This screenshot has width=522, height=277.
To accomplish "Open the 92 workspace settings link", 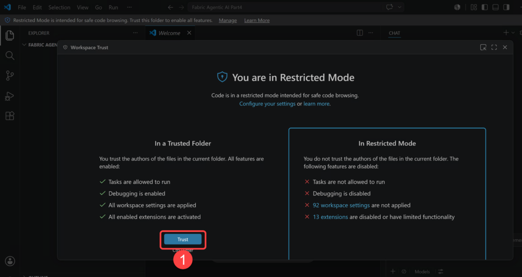I will tap(341, 205).
